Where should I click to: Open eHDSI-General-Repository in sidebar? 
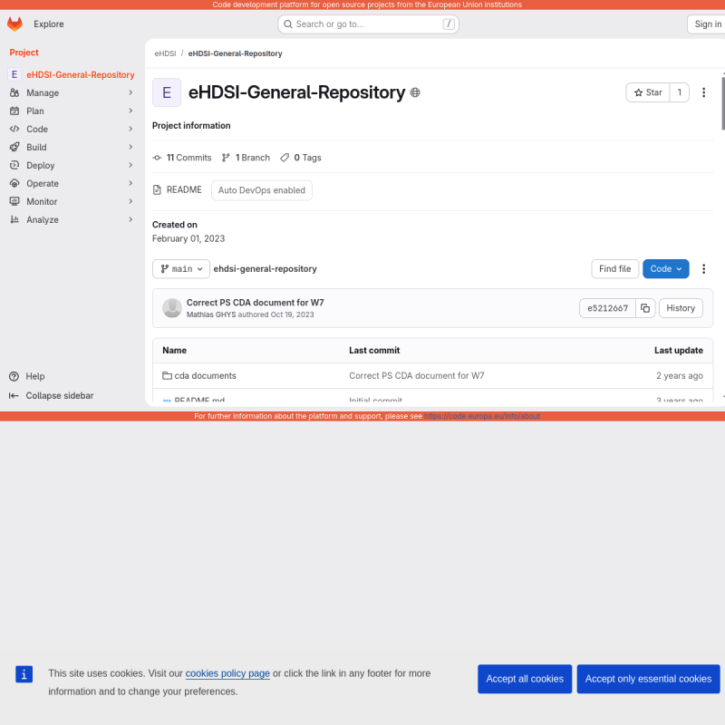point(72,74)
